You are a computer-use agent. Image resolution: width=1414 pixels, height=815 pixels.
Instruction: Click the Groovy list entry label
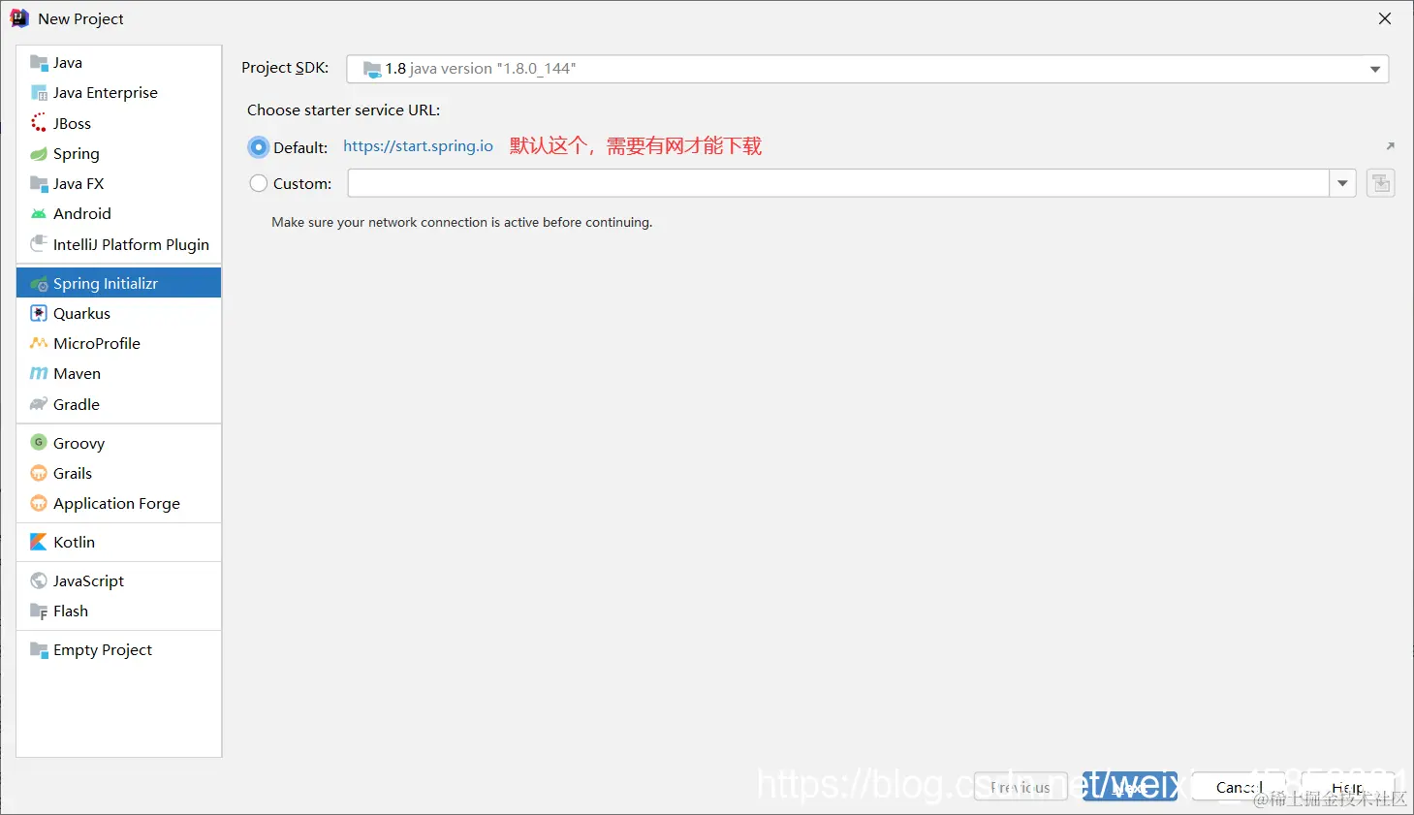coord(79,443)
